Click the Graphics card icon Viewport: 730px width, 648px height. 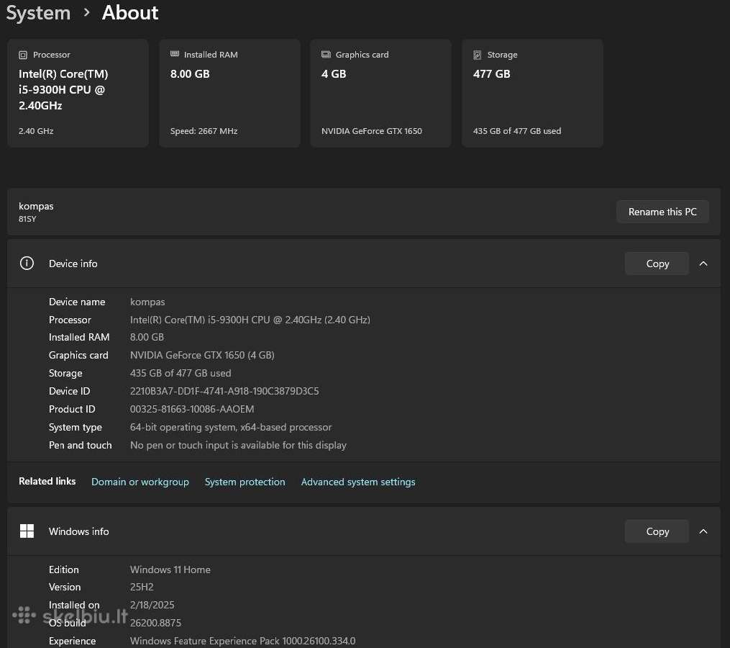coord(326,55)
